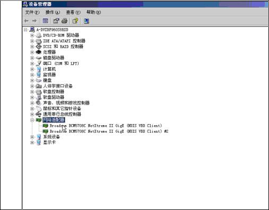Expand the 监视器 node

(x=32, y=75)
